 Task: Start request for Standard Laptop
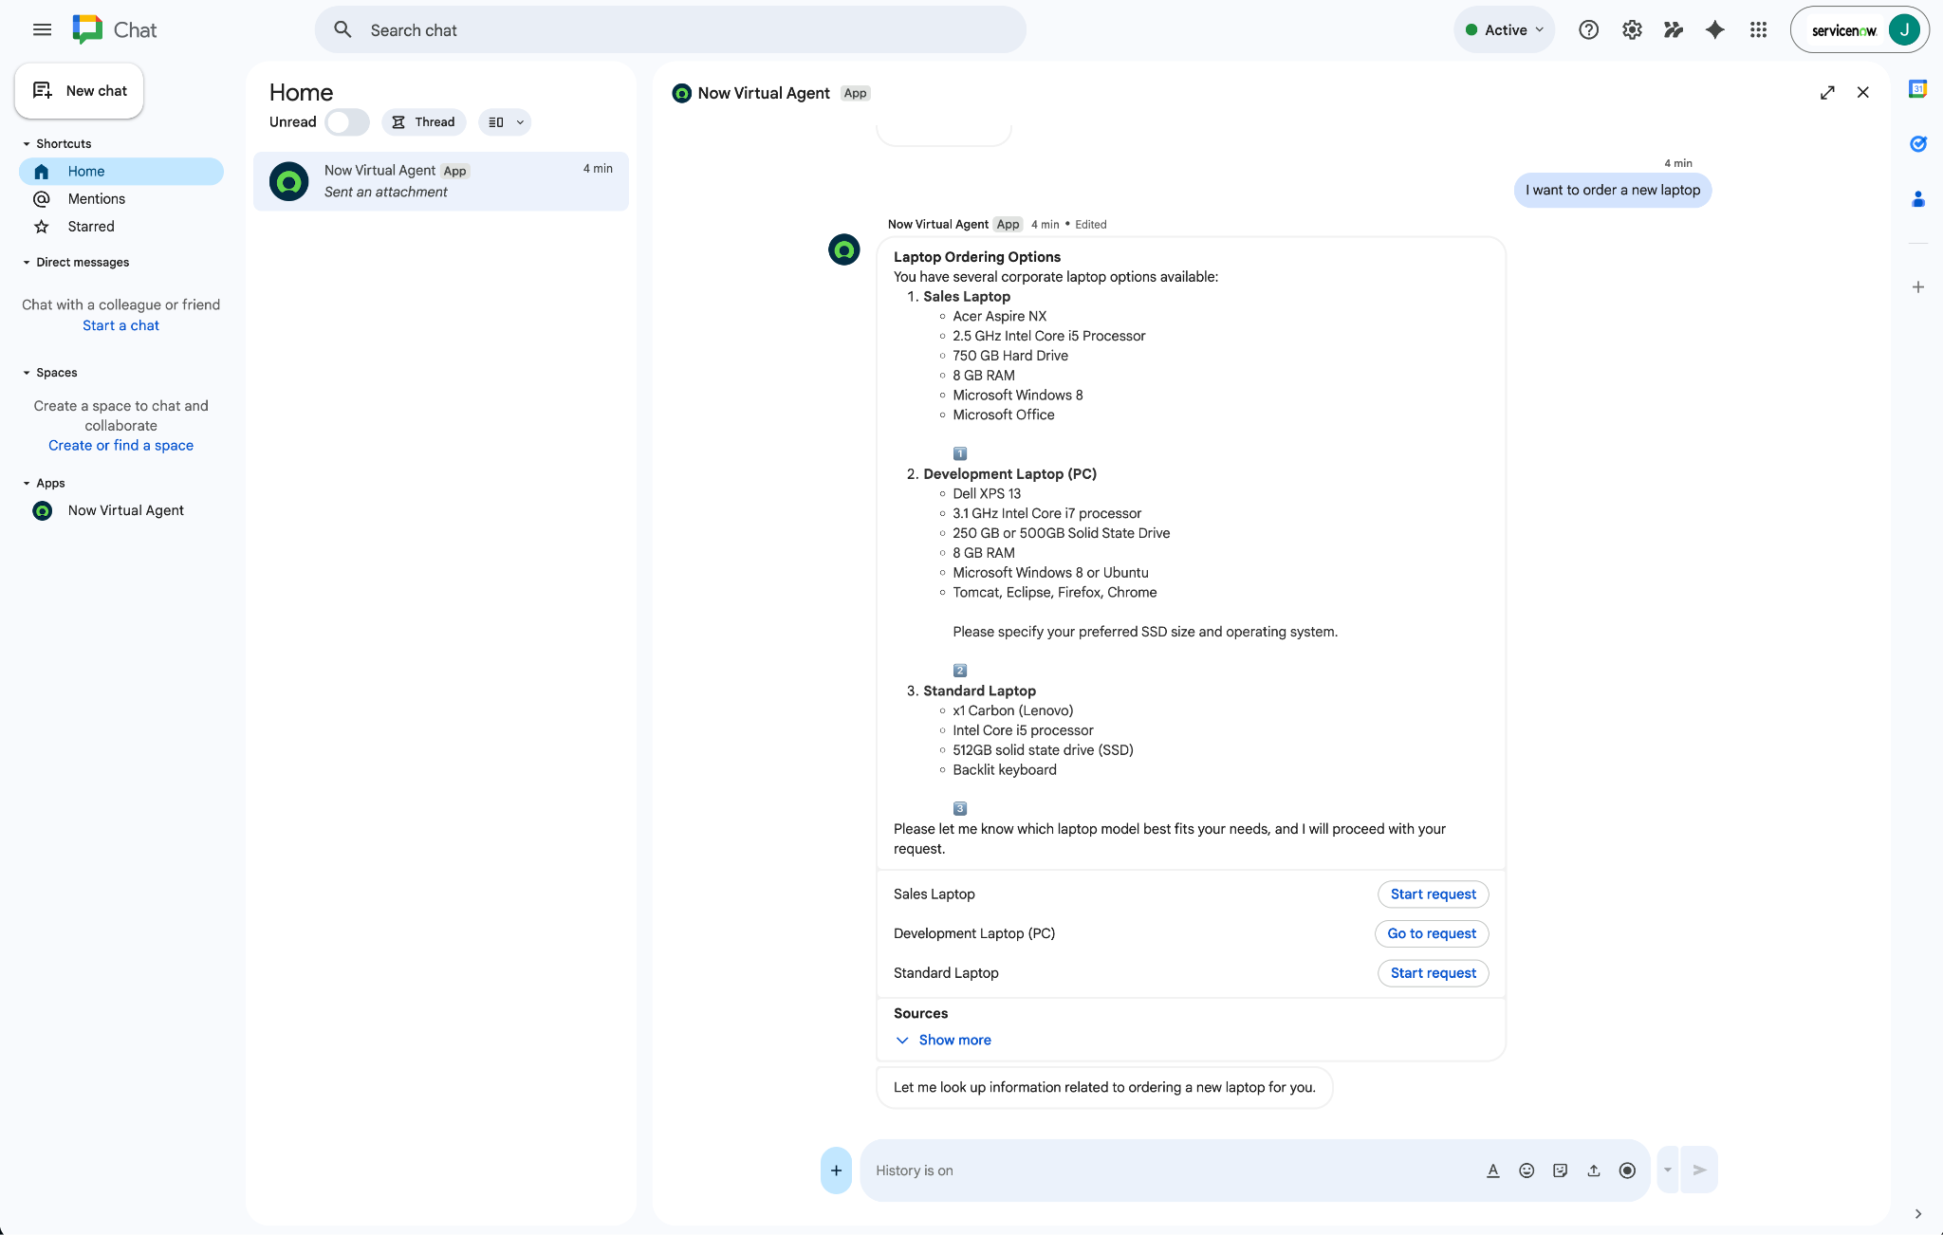[1433, 972]
